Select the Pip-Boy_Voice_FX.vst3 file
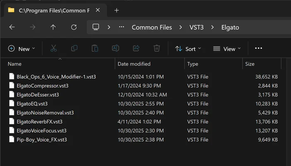Screen dimensions: 291x166 pyautogui.click(x=41, y=140)
